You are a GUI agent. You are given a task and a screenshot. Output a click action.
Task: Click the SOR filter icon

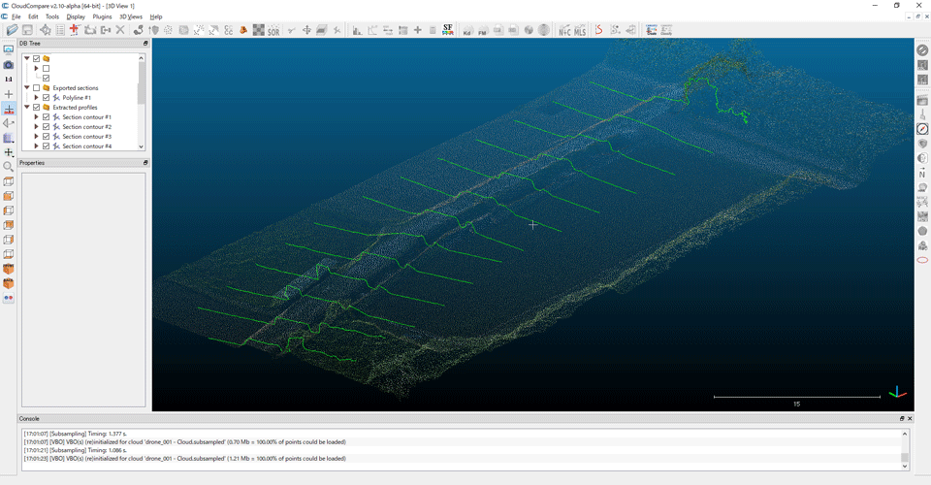[x=273, y=30]
